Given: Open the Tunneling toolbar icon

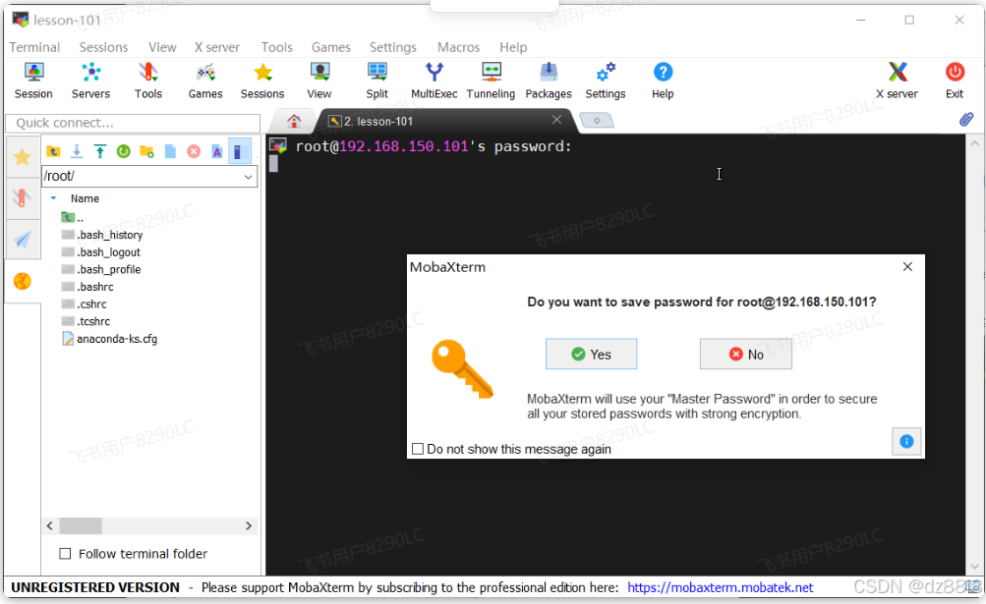Looking at the screenshot, I should (x=491, y=81).
